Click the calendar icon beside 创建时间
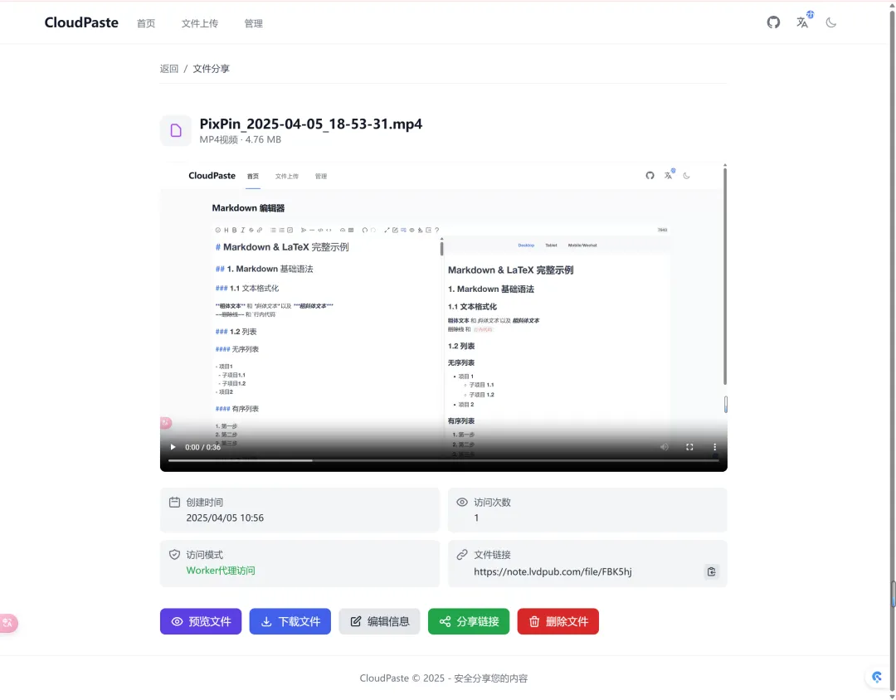Screen dimensions: 896x700 click(175, 503)
